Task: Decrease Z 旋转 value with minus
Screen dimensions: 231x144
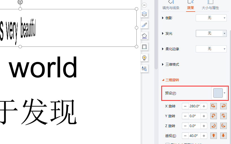Action: click(185, 126)
